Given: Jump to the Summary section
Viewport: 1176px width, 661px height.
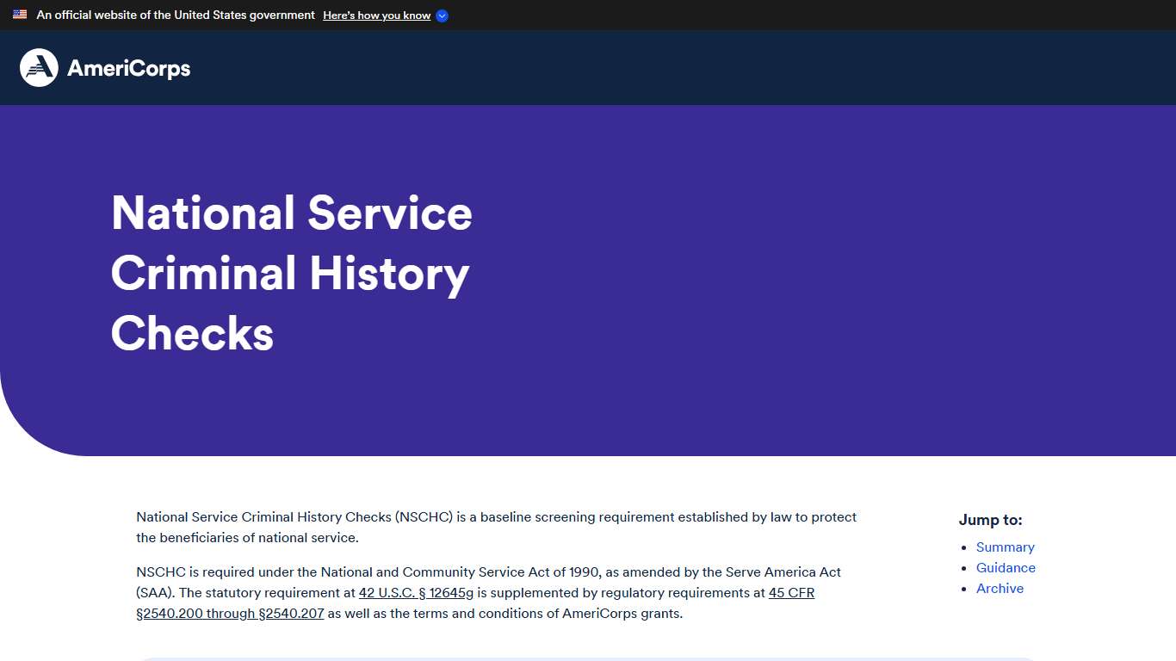Looking at the screenshot, I should point(1005,547).
